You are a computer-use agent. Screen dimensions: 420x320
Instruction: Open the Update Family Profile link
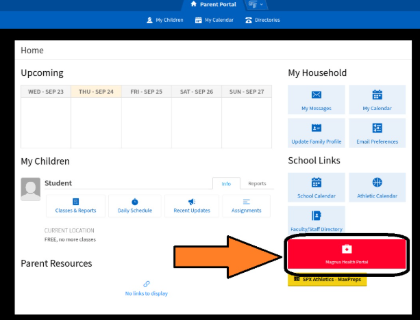(x=317, y=142)
